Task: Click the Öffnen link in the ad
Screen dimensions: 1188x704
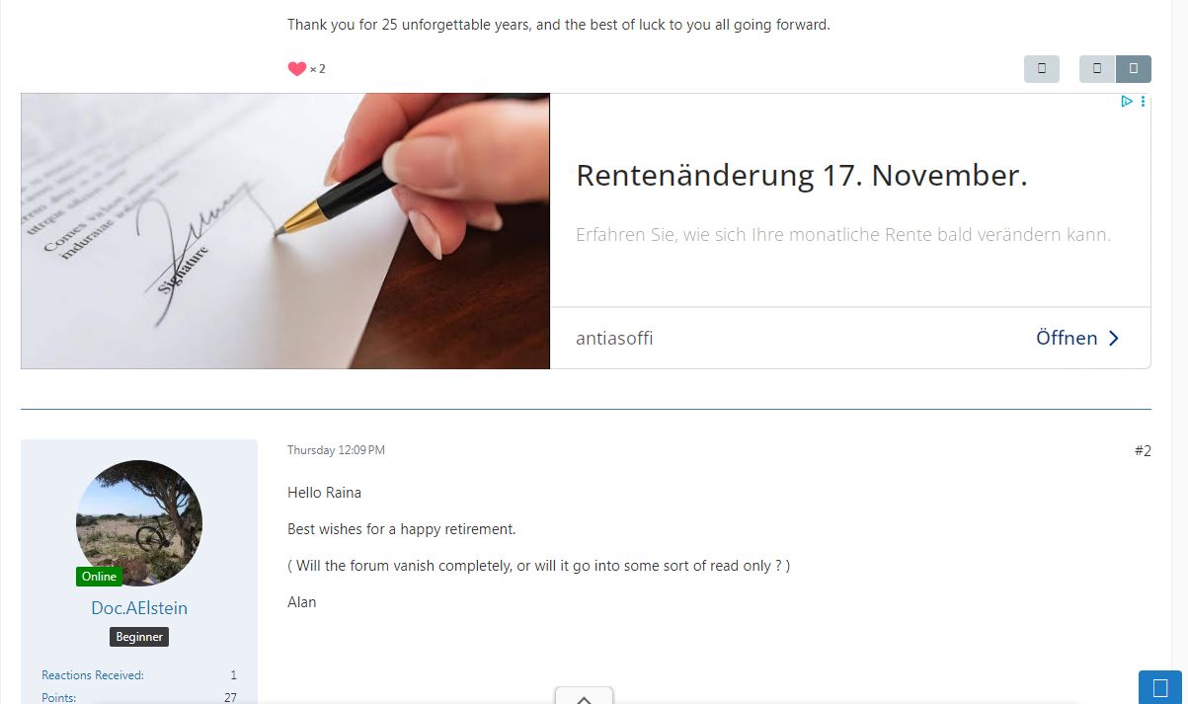Action: click(x=1067, y=338)
